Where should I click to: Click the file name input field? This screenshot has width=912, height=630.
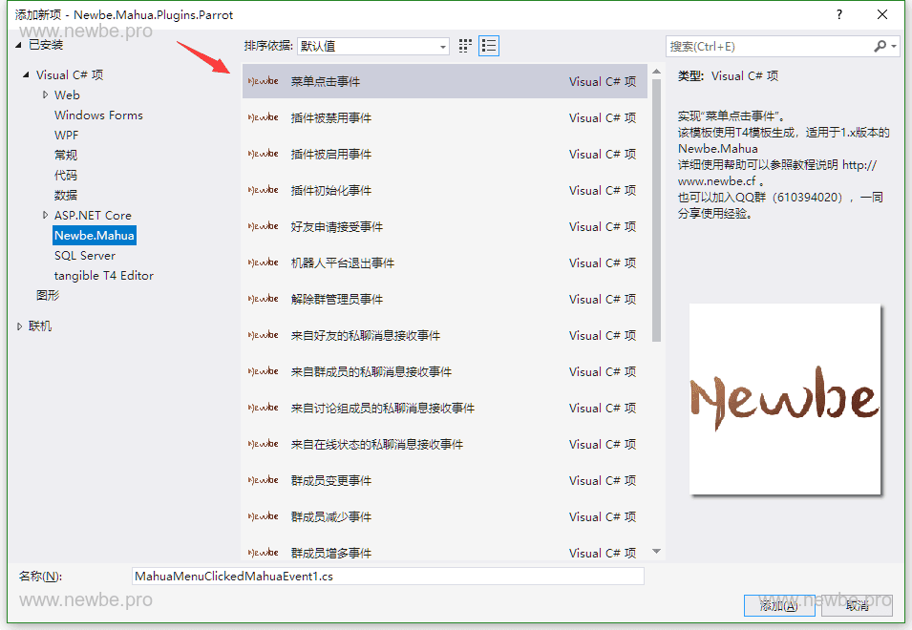pyautogui.click(x=387, y=576)
